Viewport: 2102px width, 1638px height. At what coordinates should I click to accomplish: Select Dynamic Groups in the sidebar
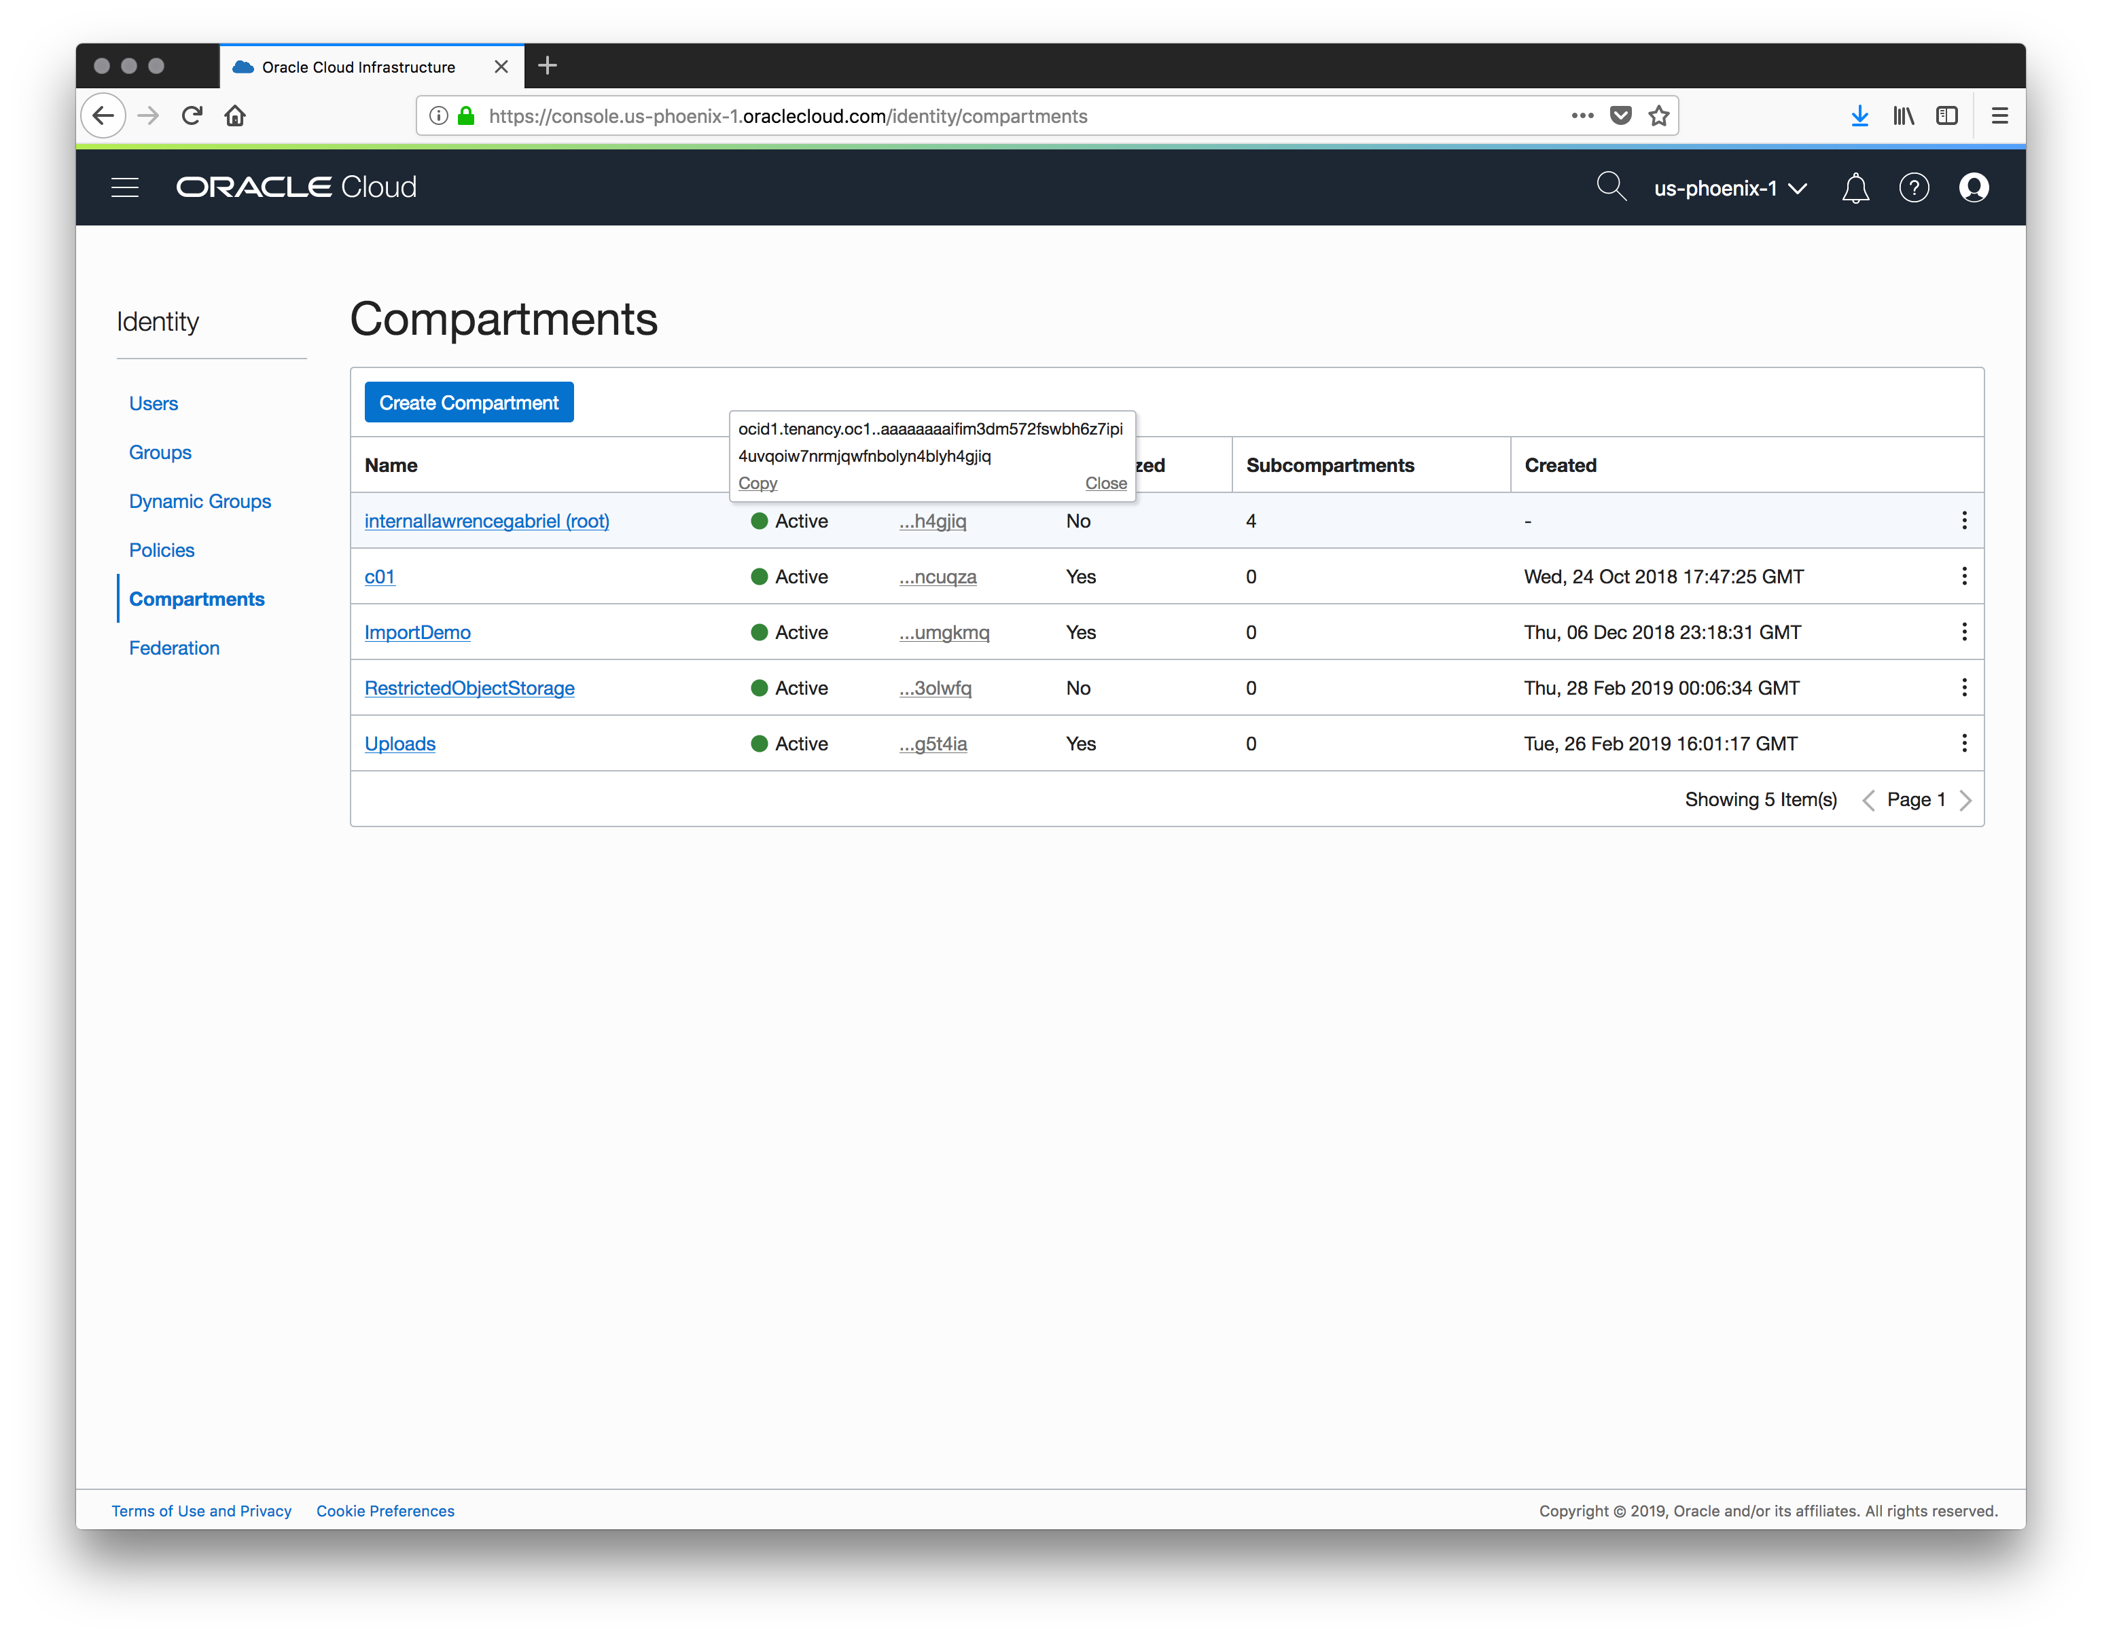point(200,501)
